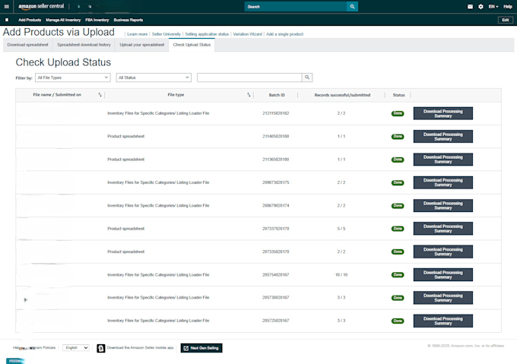
Task: Select the 10 / 10 records cell
Action: click(341, 275)
